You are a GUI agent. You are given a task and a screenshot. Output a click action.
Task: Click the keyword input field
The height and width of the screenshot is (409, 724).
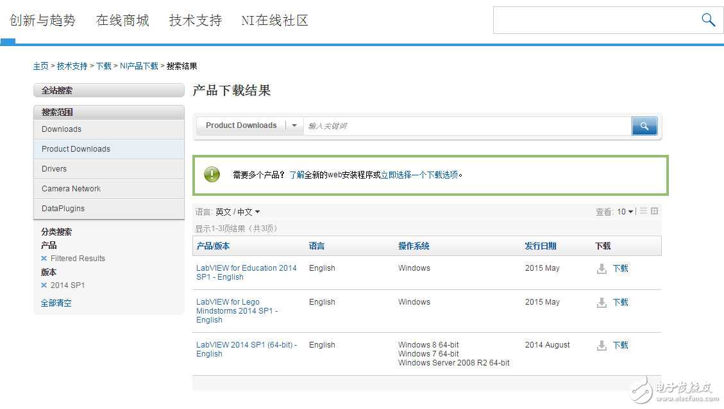467,126
